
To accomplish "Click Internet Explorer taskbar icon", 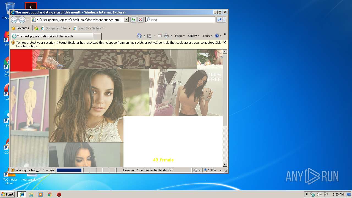I will 22,194.
